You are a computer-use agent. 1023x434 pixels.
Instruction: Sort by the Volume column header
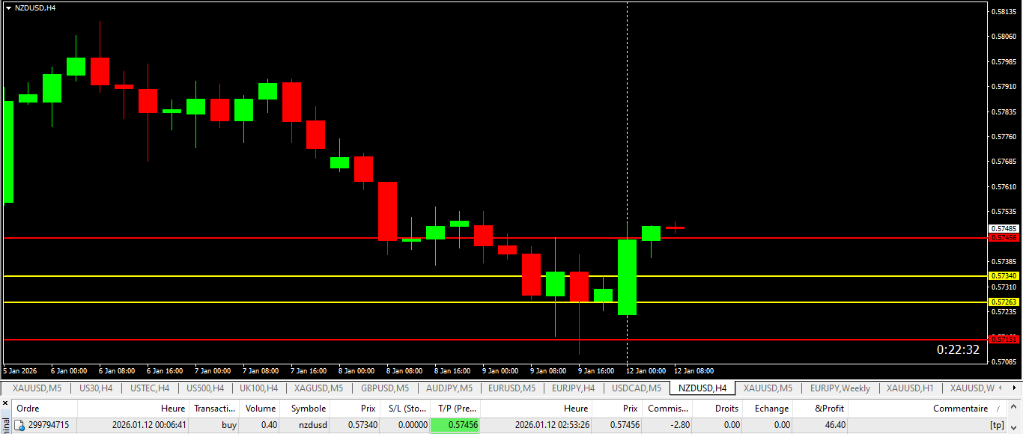coord(261,409)
